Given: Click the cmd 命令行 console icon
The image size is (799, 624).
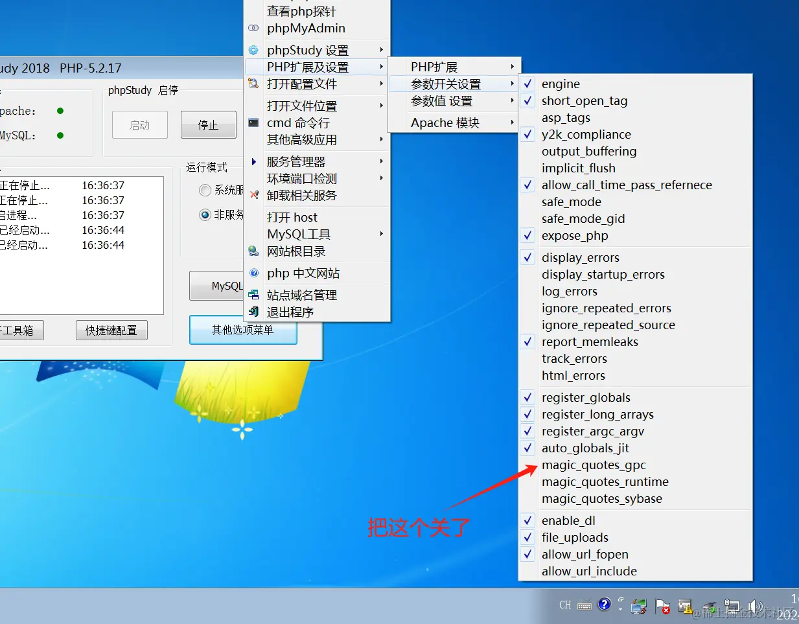Looking at the screenshot, I should pos(253,122).
